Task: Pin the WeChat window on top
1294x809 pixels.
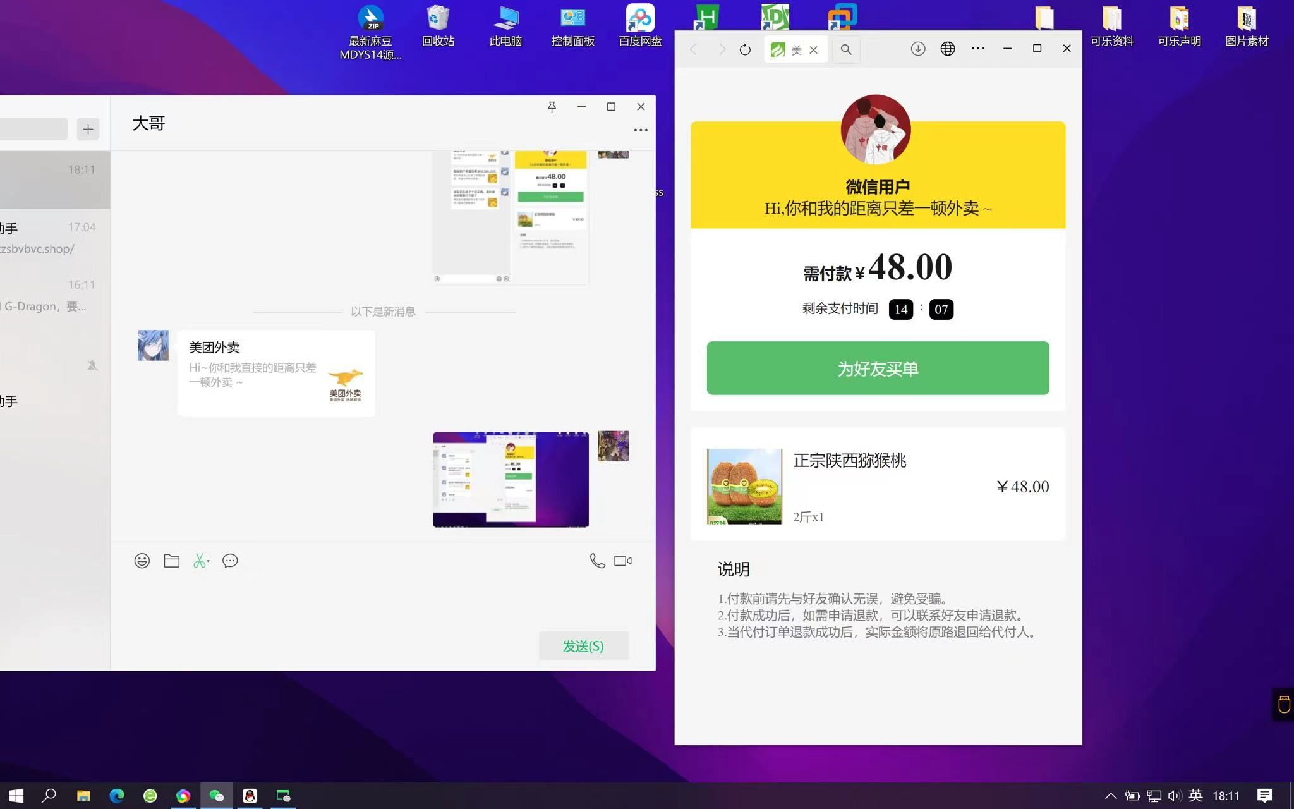Action: 552,107
